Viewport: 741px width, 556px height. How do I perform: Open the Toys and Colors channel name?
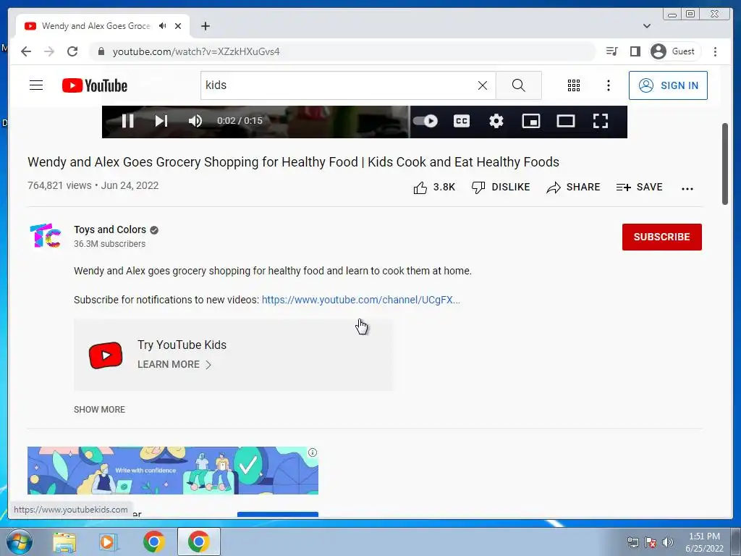click(x=110, y=229)
